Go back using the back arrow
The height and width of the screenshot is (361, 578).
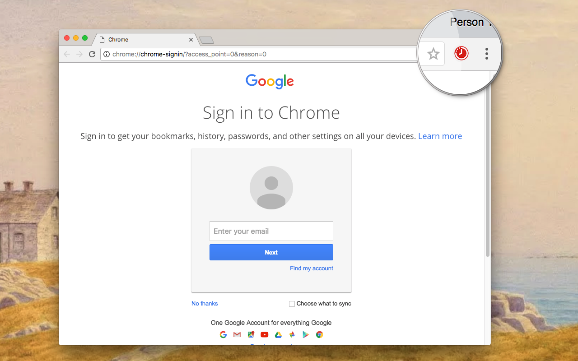[67, 54]
